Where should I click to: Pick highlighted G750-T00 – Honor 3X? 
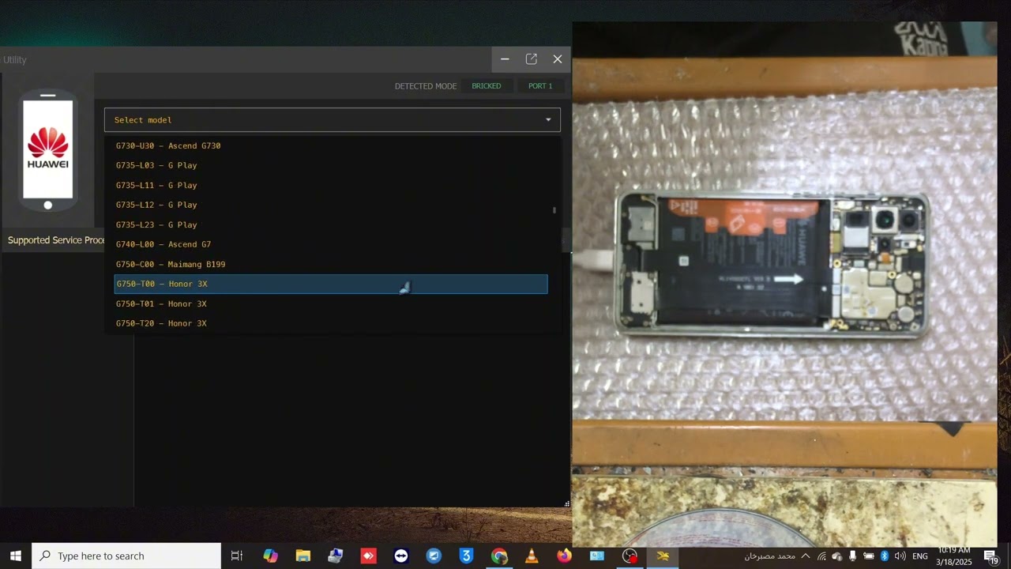pos(330,284)
